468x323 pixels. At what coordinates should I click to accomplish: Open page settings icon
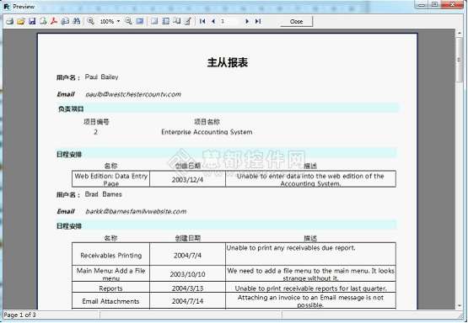click(x=176, y=21)
